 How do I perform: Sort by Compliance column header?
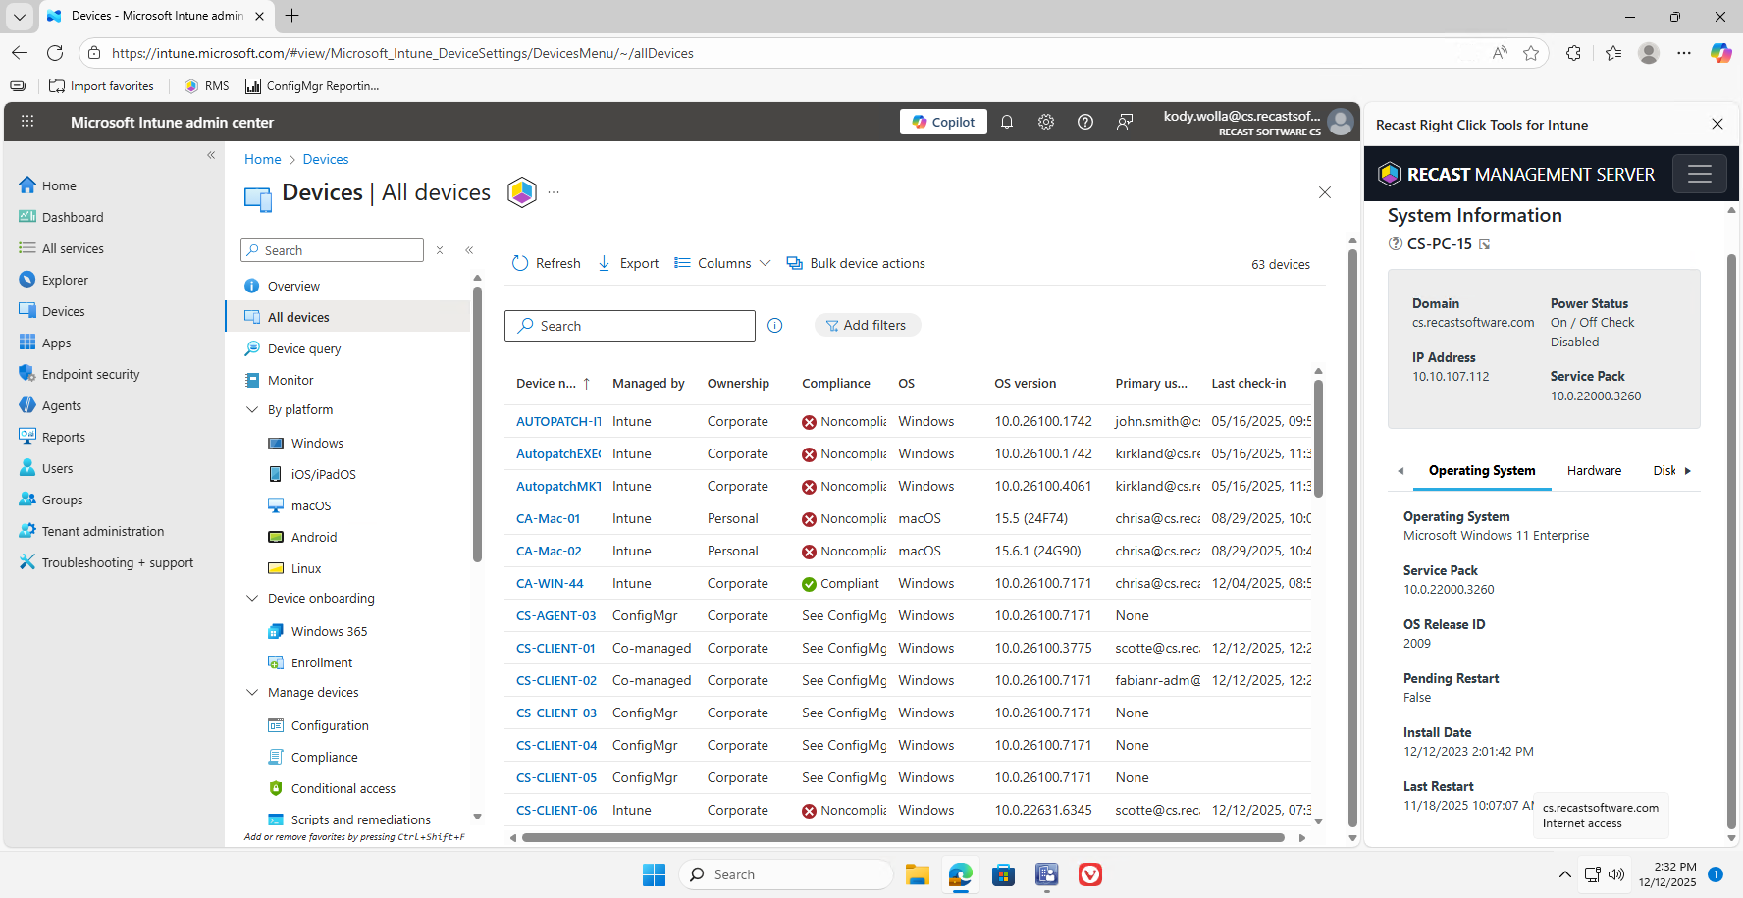point(836,383)
